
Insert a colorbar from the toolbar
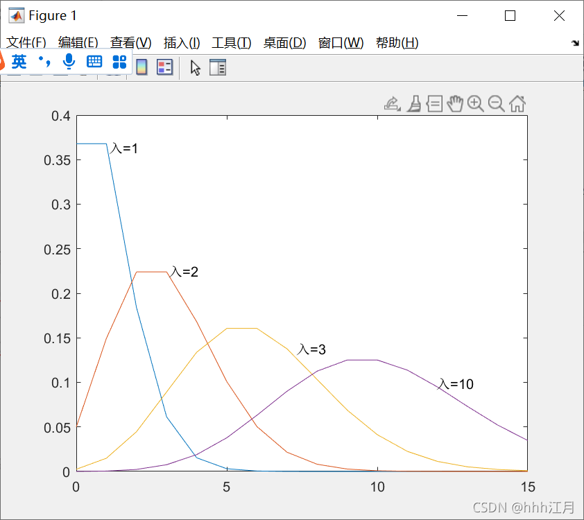click(141, 67)
